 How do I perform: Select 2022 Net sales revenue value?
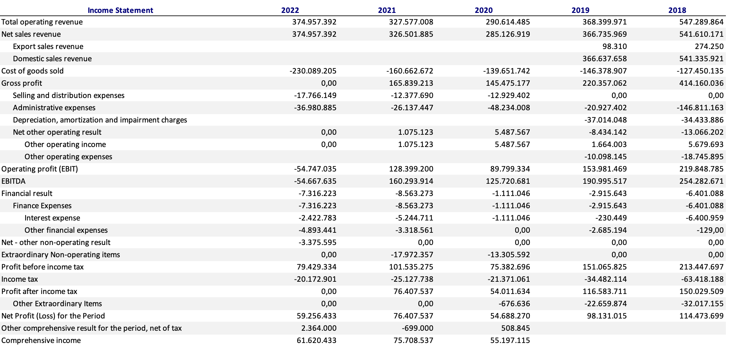click(314, 34)
